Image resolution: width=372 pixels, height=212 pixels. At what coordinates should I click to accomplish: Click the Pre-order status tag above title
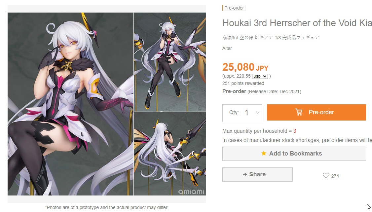(234, 8)
